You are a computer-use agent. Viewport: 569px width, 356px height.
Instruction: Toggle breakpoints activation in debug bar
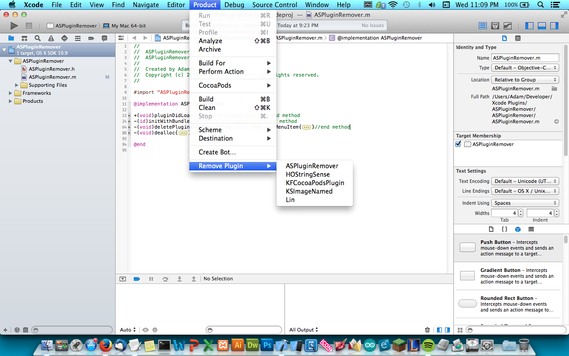click(x=137, y=279)
